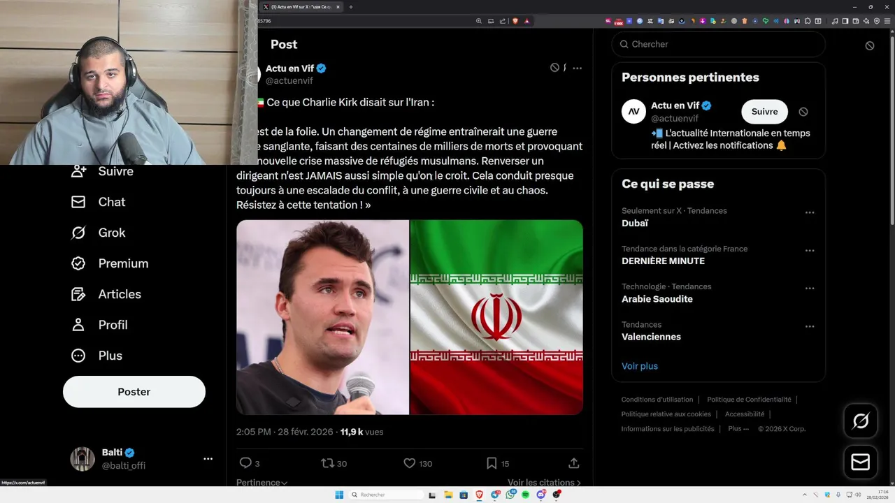
Task: Expand the Pertinence sort dropdown
Action: [262, 482]
